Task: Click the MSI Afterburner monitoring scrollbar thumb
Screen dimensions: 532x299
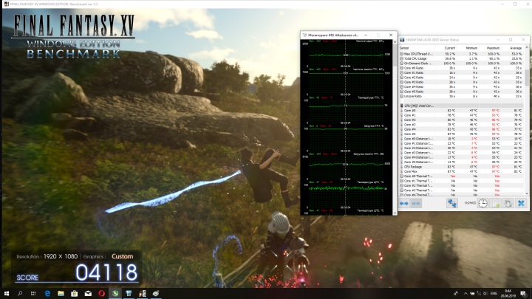Action: (x=395, y=54)
